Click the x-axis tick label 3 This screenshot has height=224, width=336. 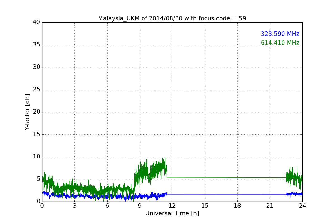(74, 206)
